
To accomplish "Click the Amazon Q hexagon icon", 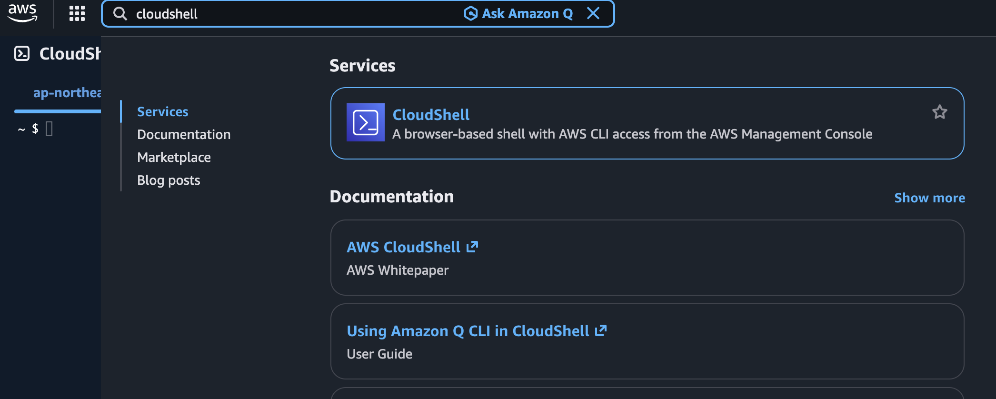I will (470, 13).
